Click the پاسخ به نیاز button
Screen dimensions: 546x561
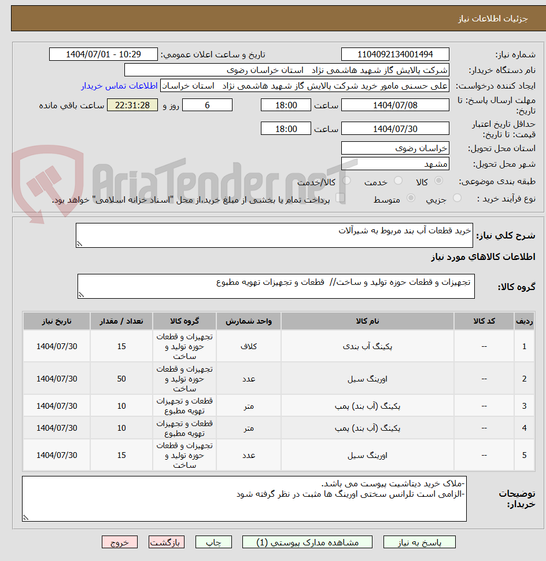(x=419, y=542)
